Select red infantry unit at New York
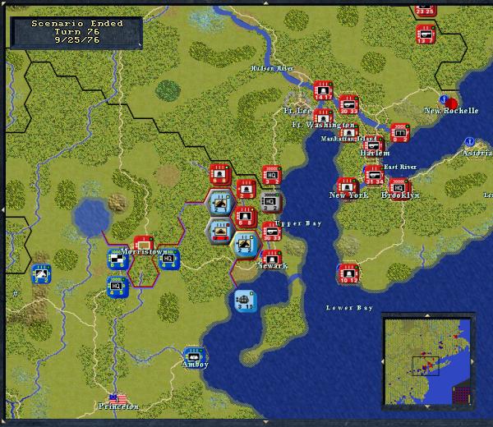Image resolution: width=493 pixels, height=427 pixels. click(347, 186)
